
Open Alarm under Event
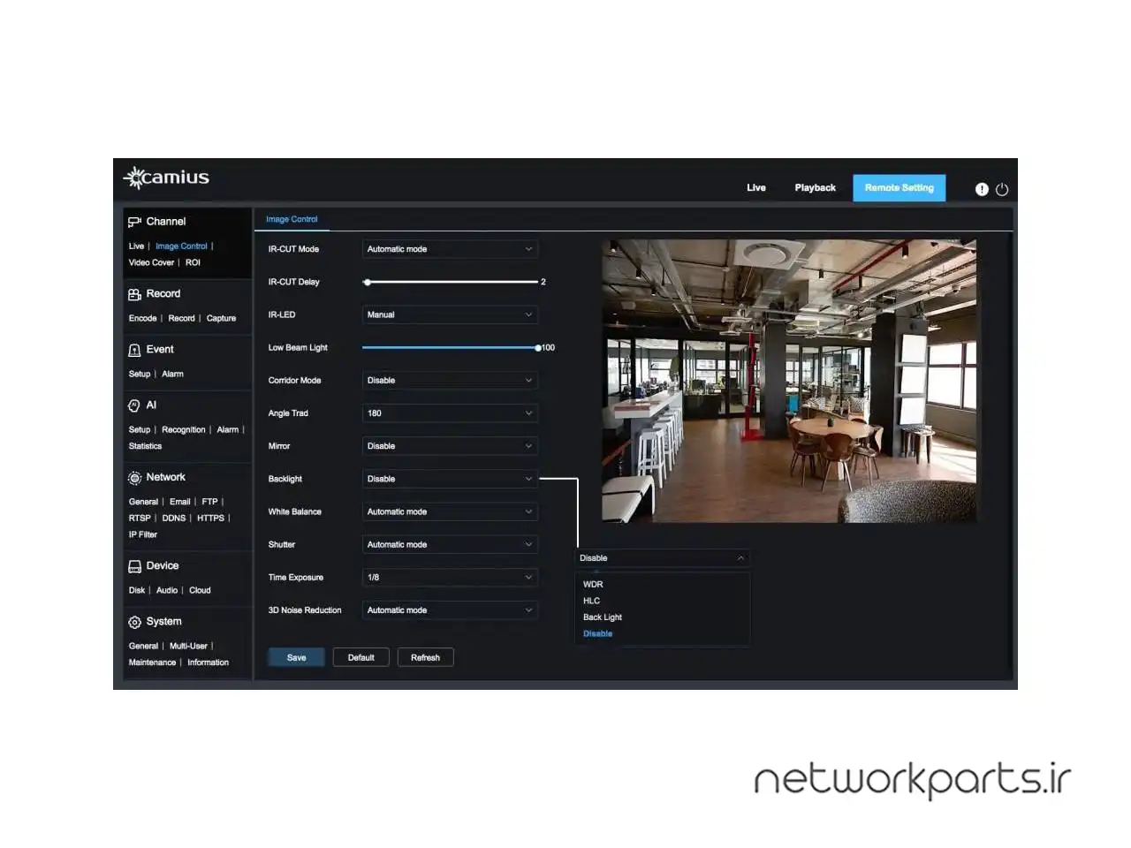[172, 375]
